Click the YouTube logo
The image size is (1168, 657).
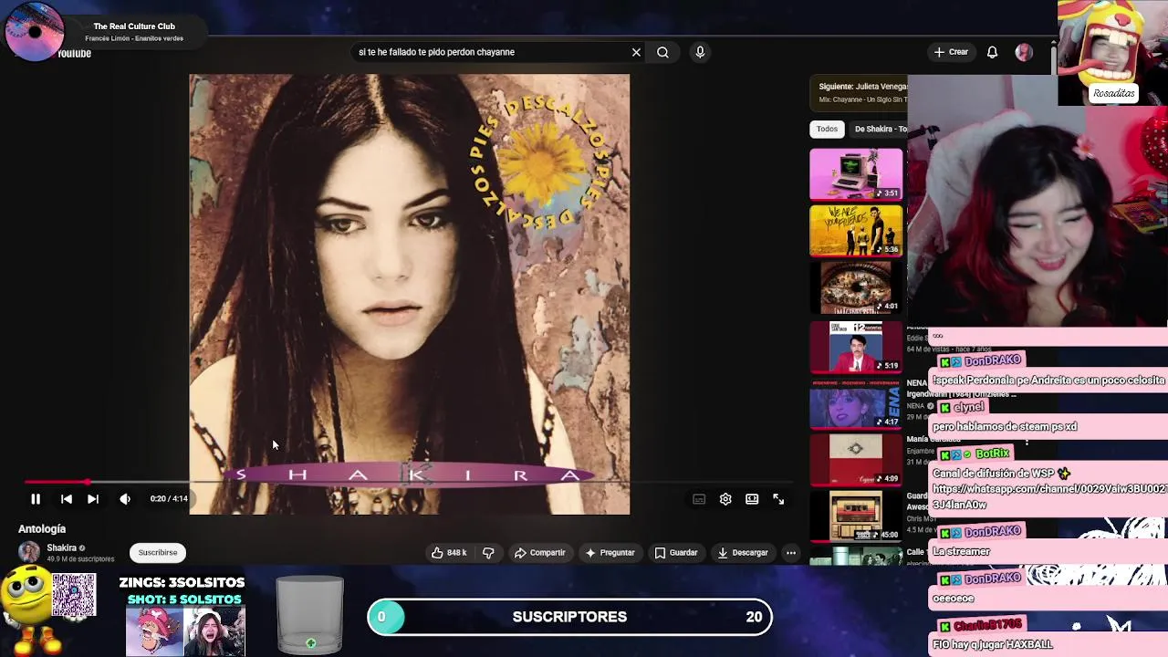[73, 54]
